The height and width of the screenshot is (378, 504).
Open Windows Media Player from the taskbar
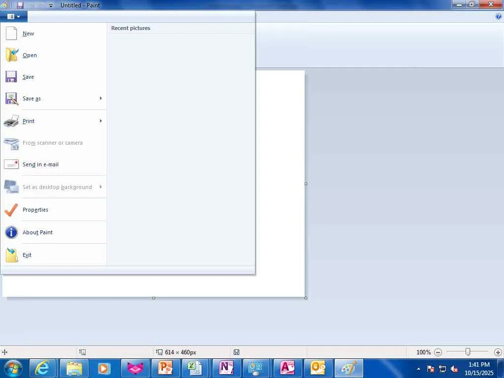(103, 368)
